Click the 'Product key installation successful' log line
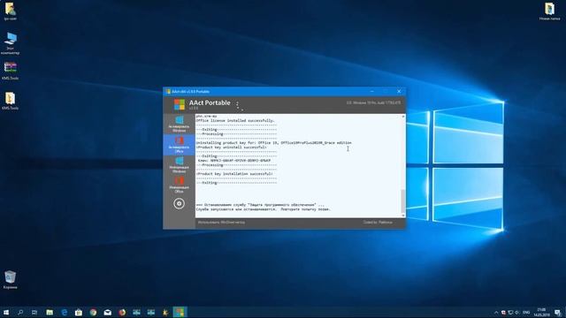 [234, 174]
